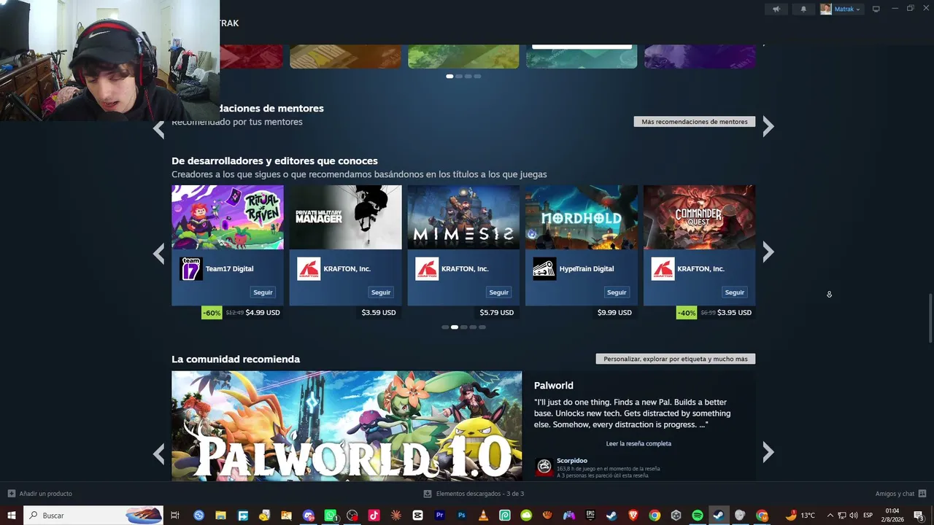Show previous community recommendation
This screenshot has height=525, width=934.
point(158,454)
